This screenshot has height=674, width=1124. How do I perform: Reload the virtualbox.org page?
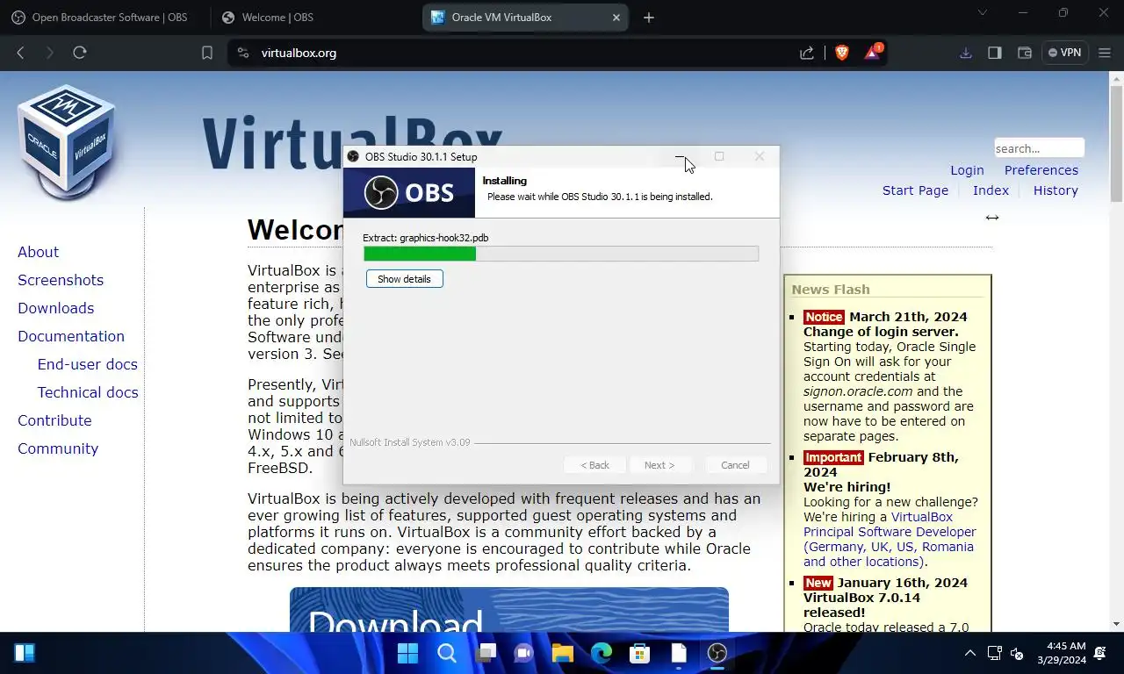coord(80,53)
